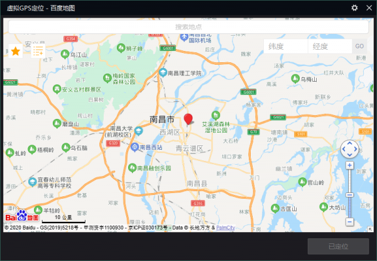Viewport: 377px width, 261px height.
Task: Click the 纬度 latitude field
Action: click(286, 46)
